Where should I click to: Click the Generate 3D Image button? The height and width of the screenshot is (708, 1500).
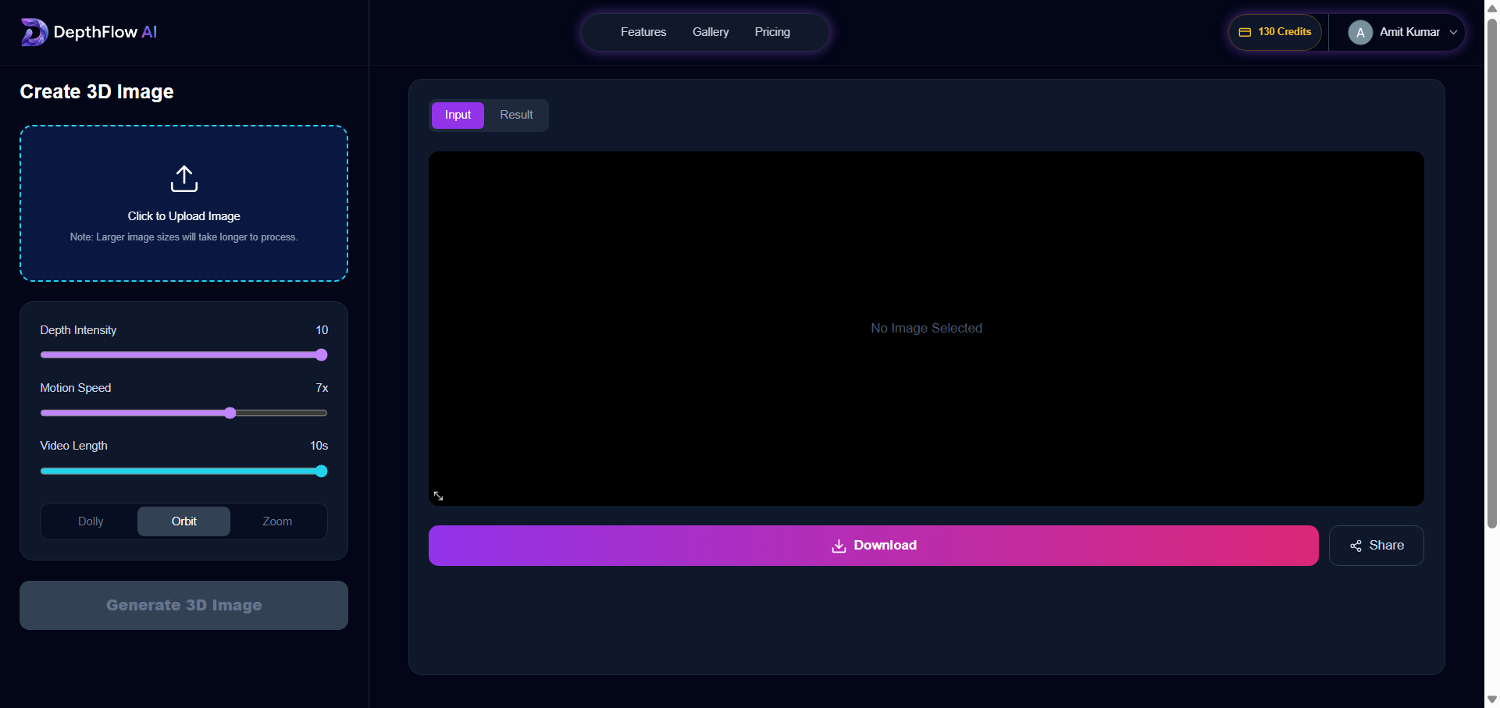point(183,605)
